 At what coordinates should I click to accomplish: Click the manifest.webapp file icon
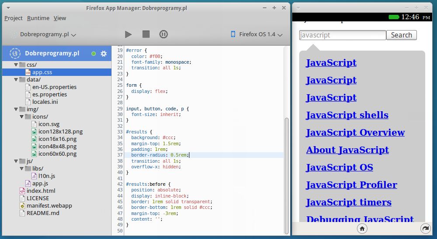click(22, 206)
